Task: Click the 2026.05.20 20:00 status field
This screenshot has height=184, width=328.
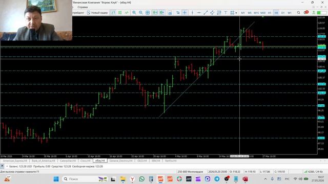Action: coord(217,172)
